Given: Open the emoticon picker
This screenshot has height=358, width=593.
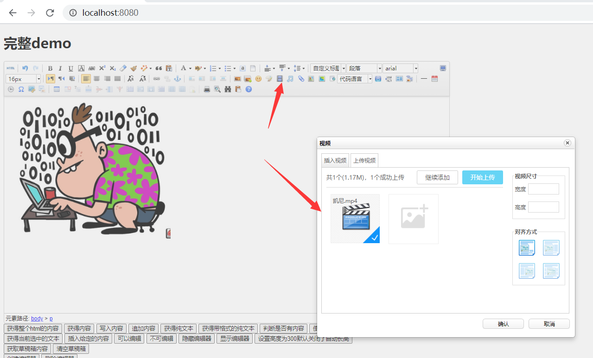Looking at the screenshot, I should (258, 79).
